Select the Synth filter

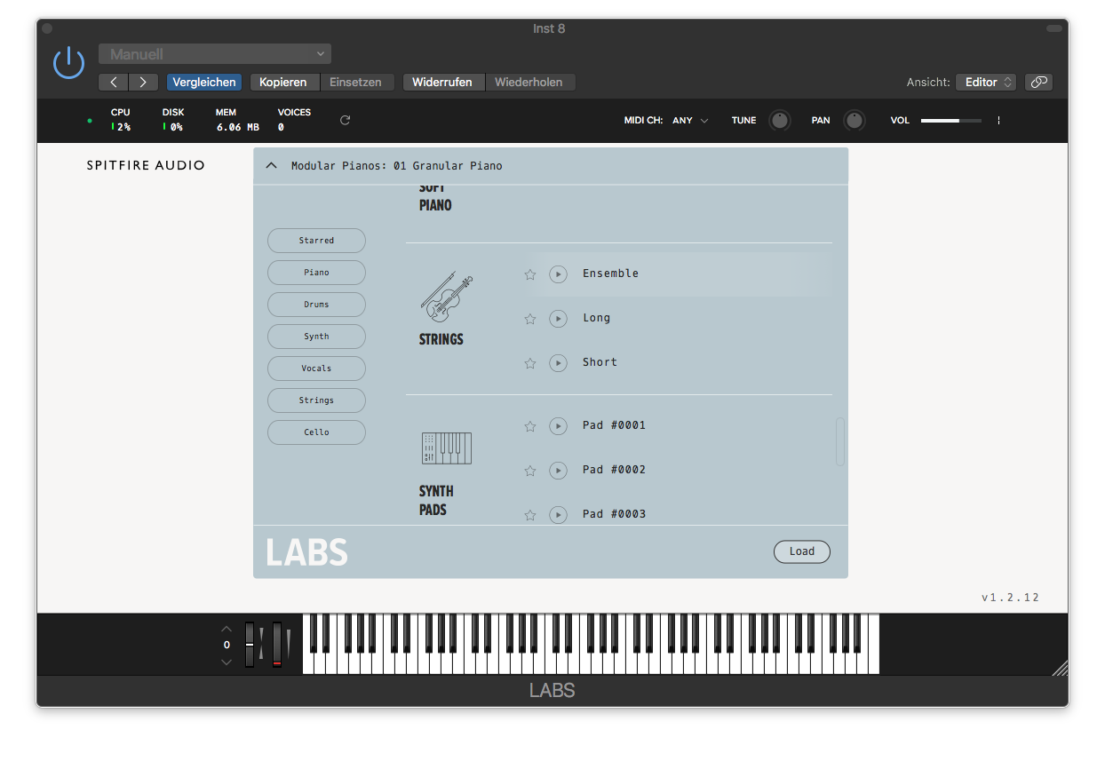316,336
